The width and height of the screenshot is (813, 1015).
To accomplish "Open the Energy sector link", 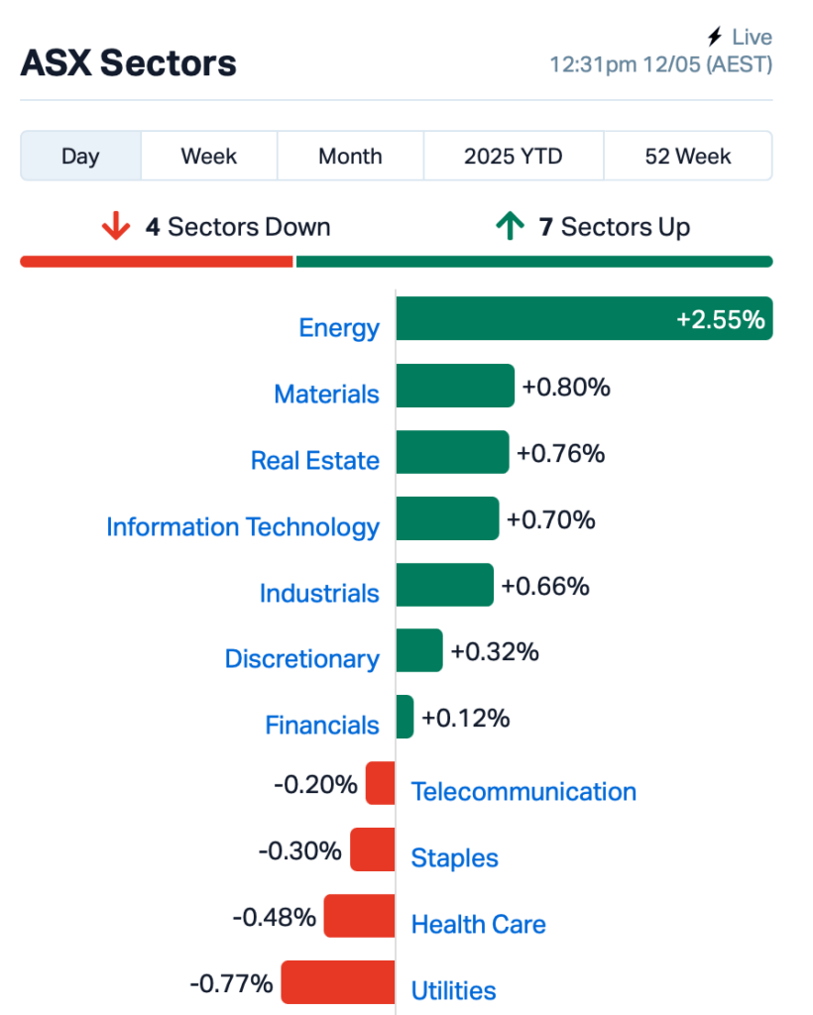I will (x=339, y=327).
